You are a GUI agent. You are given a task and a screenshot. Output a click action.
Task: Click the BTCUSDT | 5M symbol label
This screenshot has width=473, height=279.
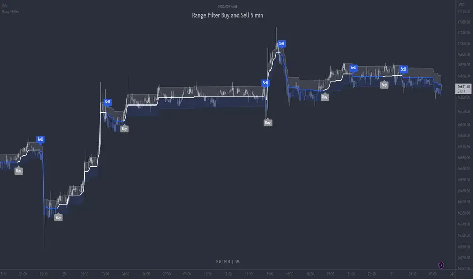click(x=228, y=262)
